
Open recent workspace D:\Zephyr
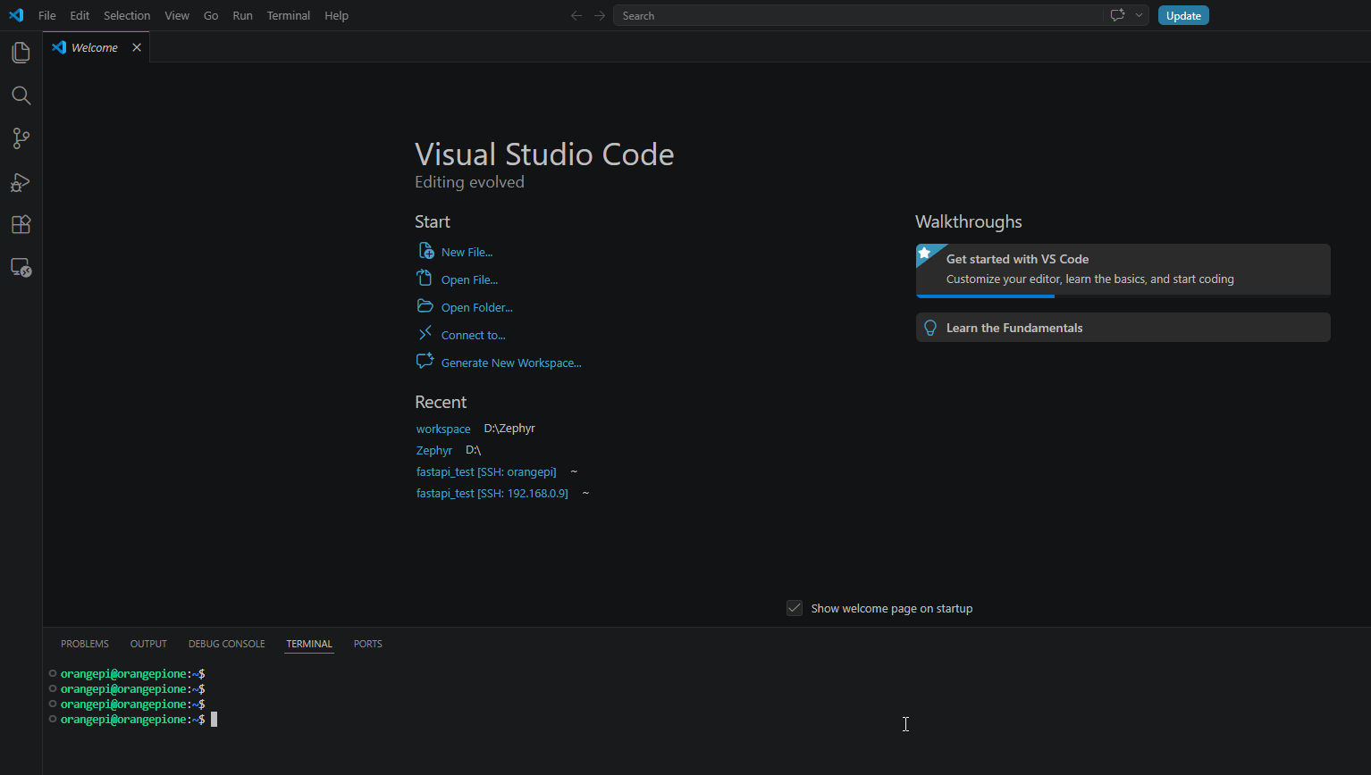click(x=443, y=429)
